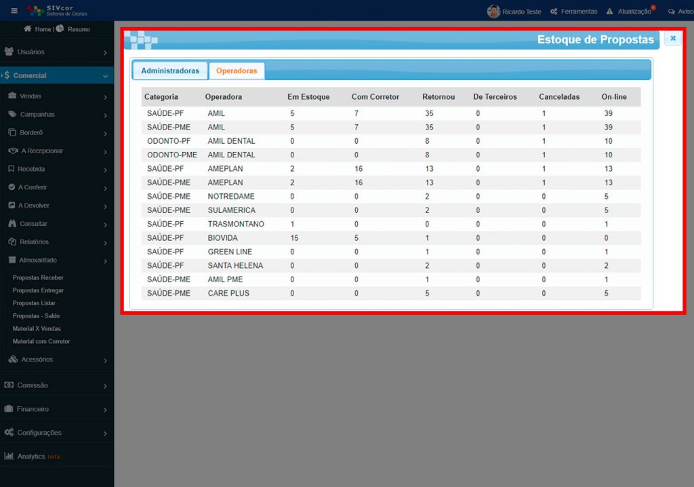
Task: Collapse the Comercial section chevron
Action: point(105,76)
